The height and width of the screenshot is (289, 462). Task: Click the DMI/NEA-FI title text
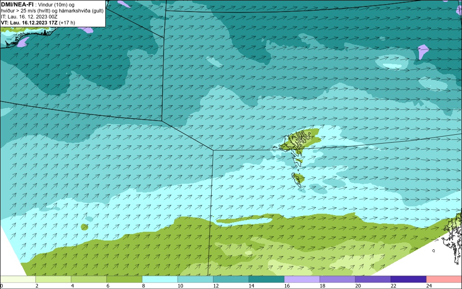(17, 5)
